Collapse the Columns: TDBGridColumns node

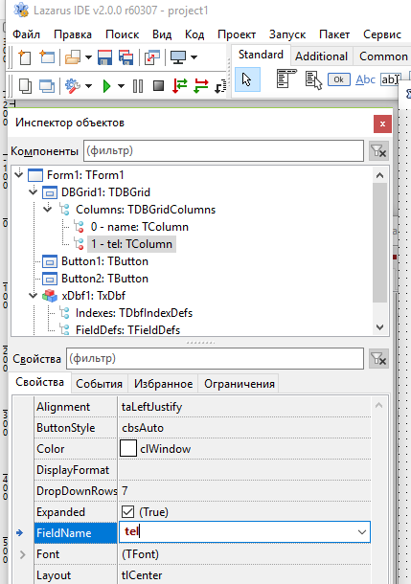click(48, 209)
